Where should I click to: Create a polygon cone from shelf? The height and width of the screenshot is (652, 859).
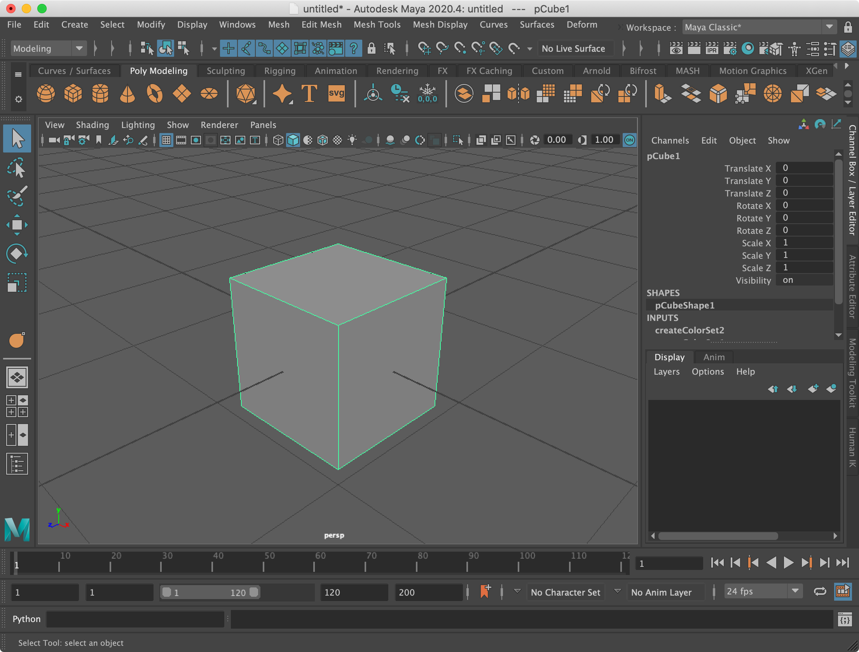[127, 94]
